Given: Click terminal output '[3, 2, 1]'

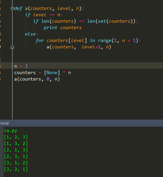Looking at the screenshot, I should 16,169.
